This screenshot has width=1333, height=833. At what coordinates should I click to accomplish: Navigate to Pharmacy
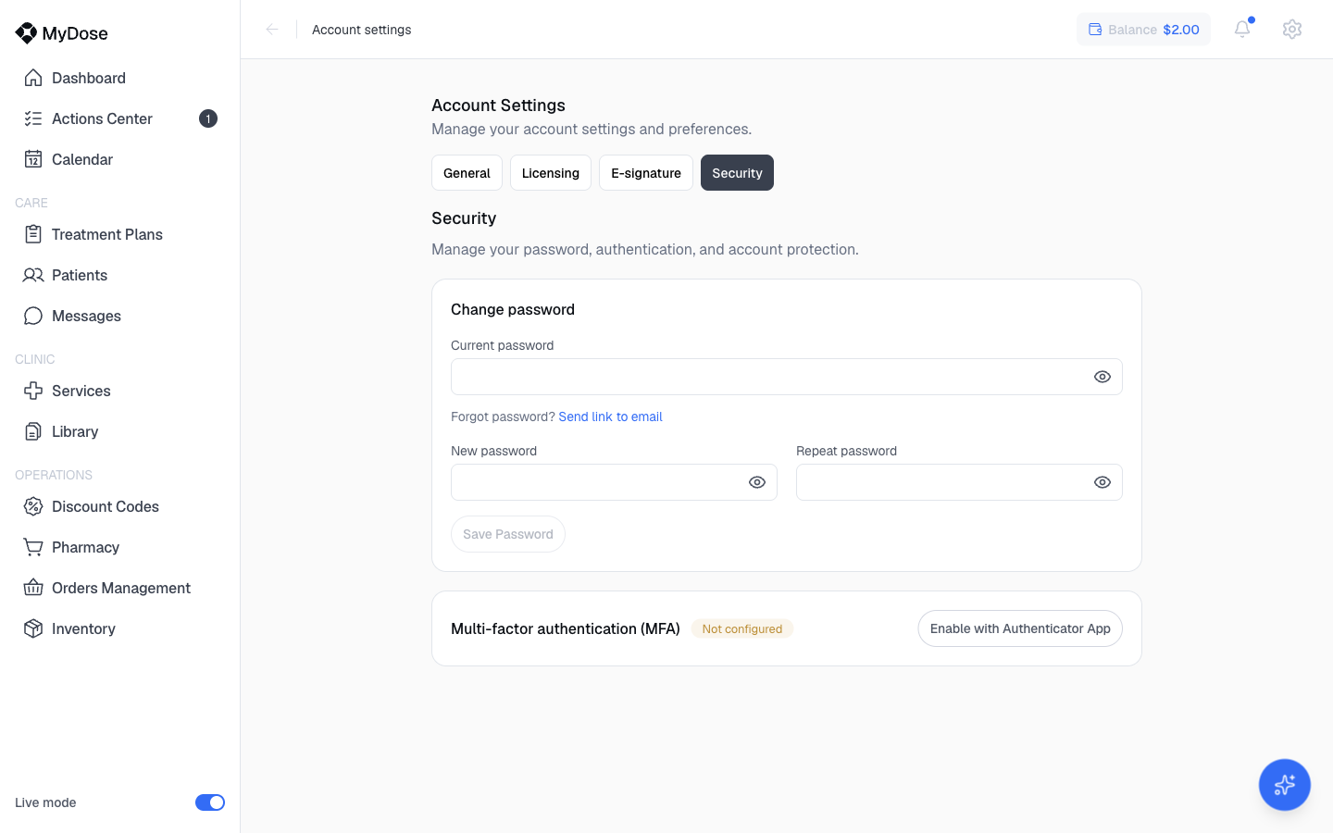(x=120, y=547)
